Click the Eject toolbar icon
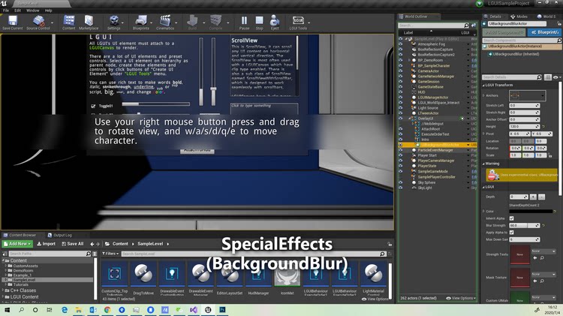 coord(275,22)
